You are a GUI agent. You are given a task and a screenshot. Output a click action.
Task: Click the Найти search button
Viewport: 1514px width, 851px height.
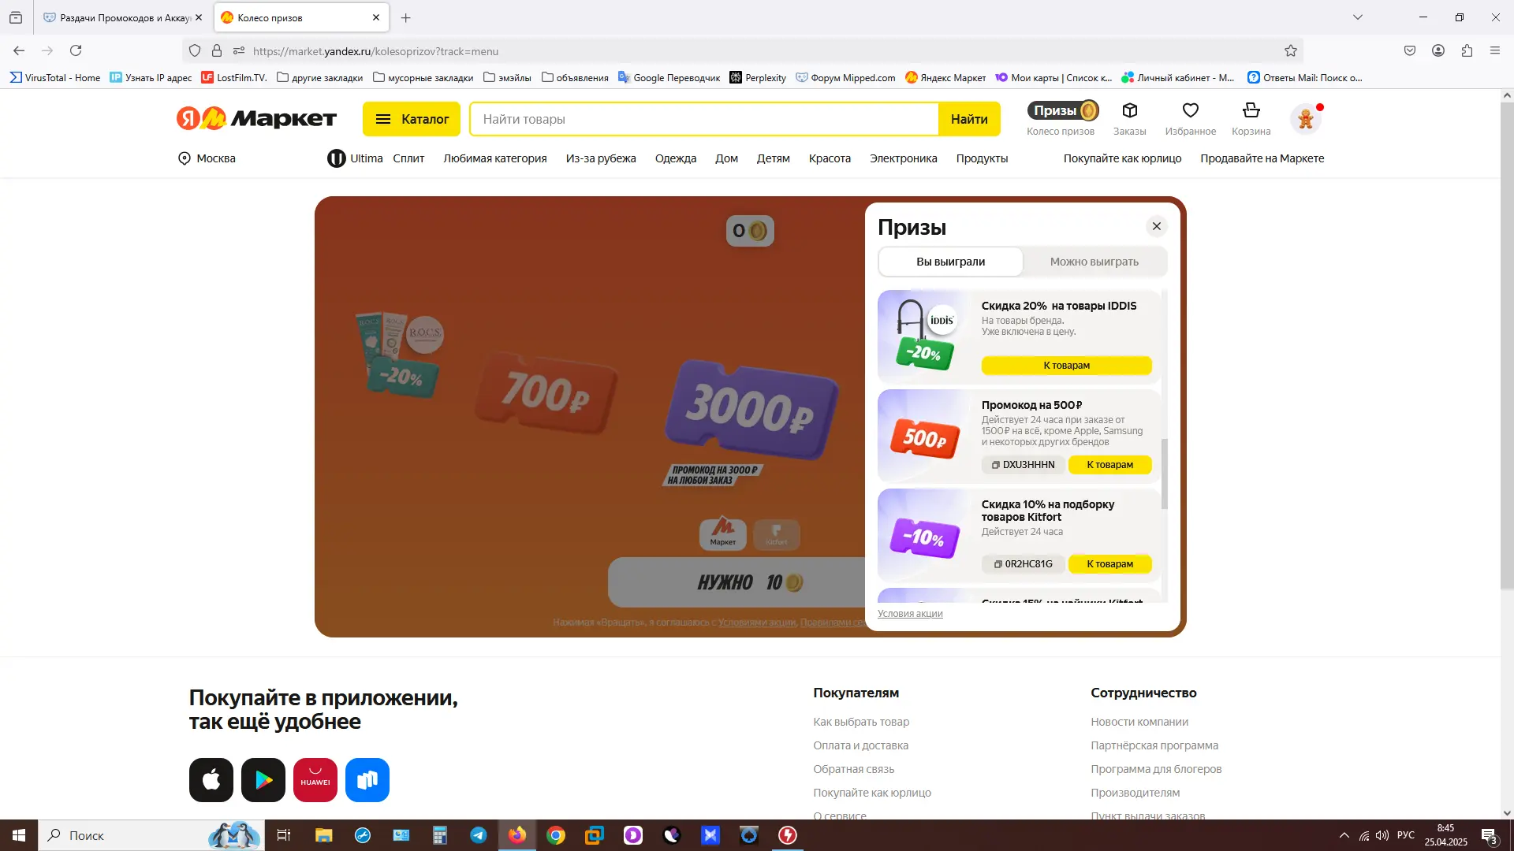(969, 119)
